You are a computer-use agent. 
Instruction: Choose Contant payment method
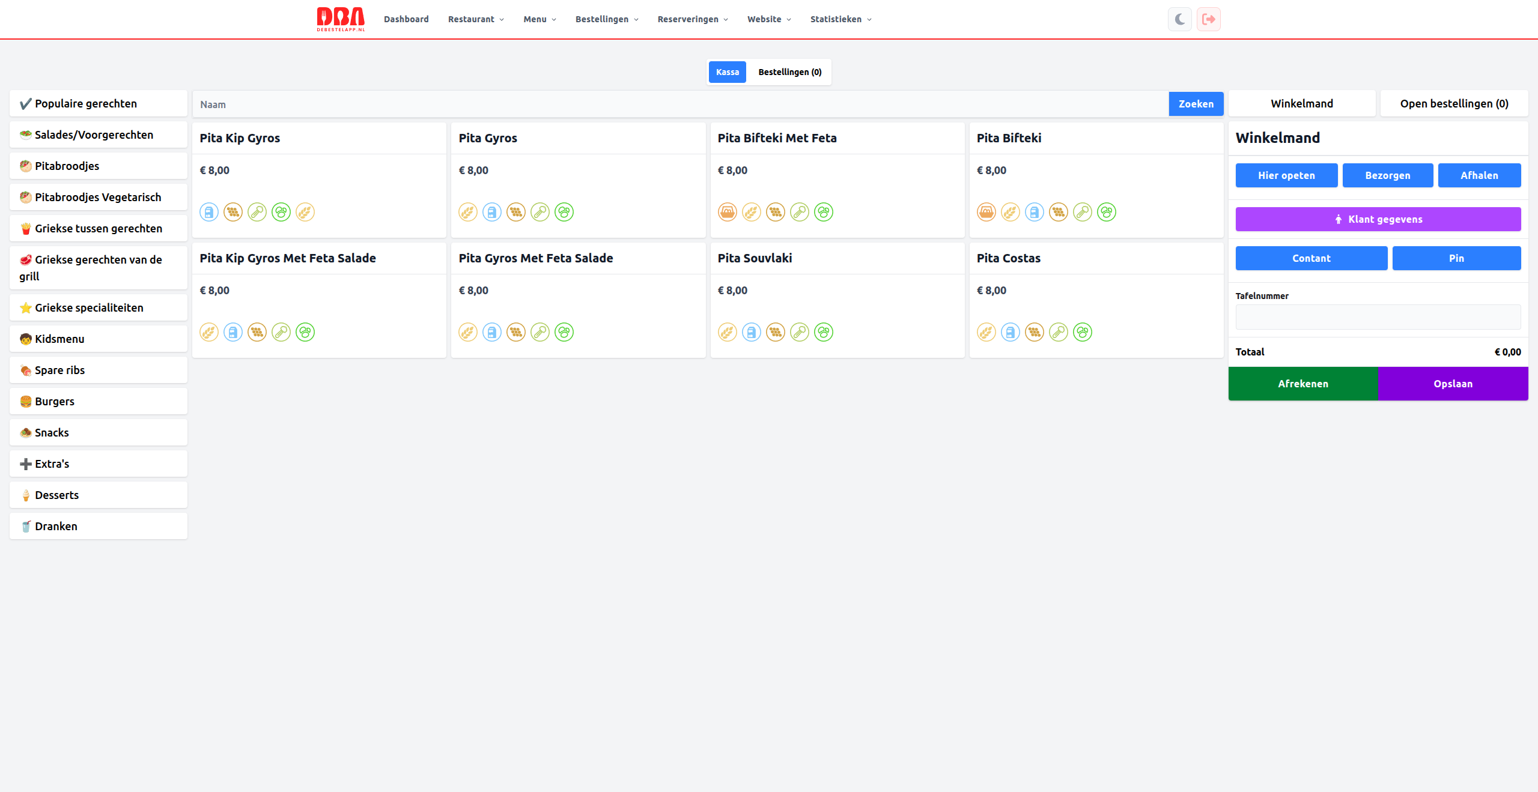click(1312, 258)
